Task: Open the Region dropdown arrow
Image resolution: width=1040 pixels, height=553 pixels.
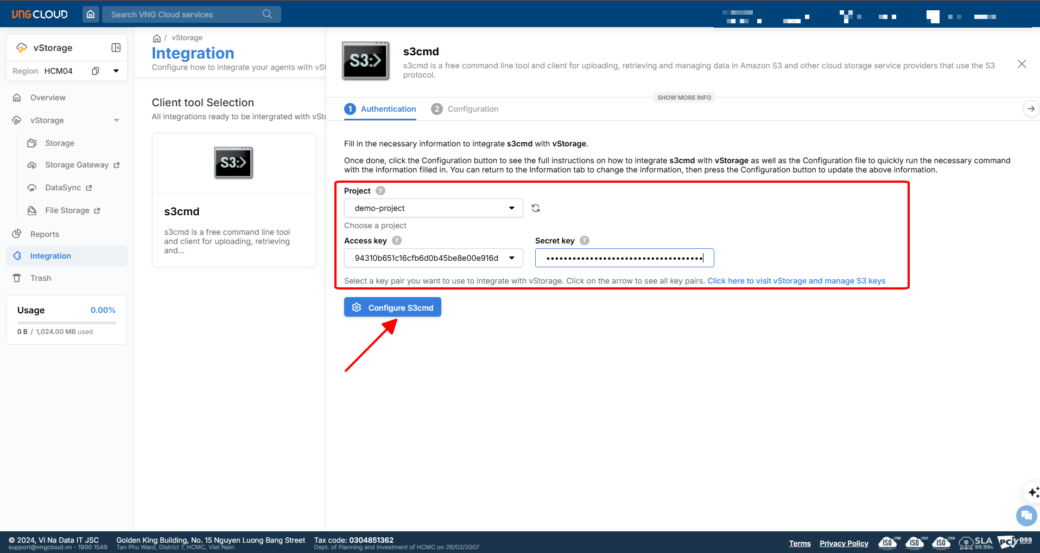Action: (116, 71)
